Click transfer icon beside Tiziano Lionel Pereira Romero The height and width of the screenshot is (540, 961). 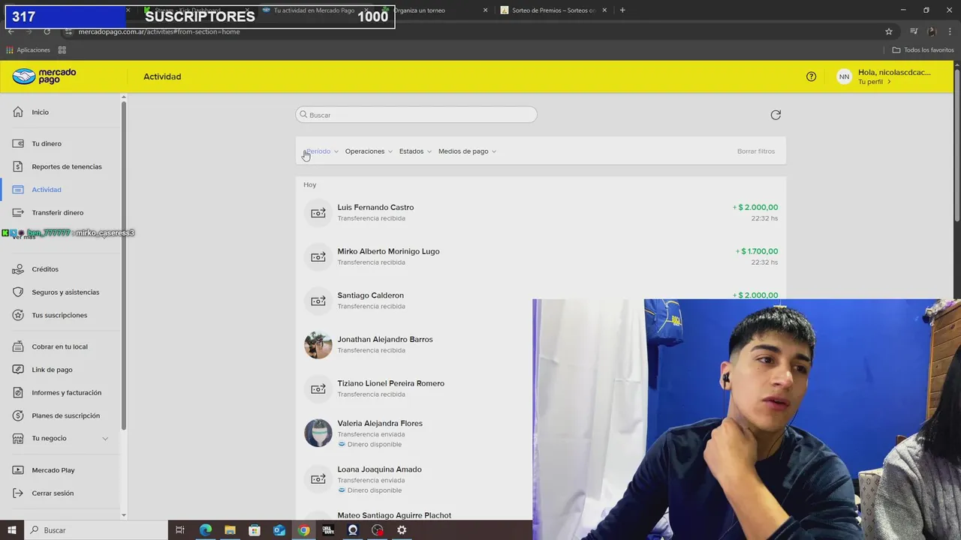318,388
